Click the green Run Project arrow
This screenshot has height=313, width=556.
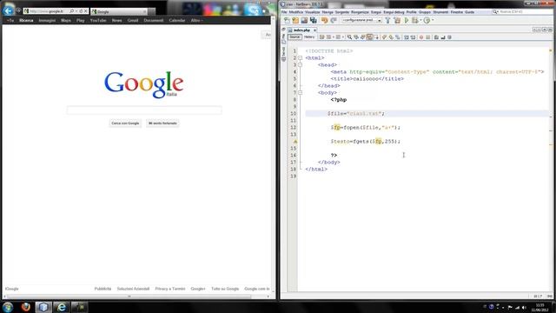pos(407,21)
